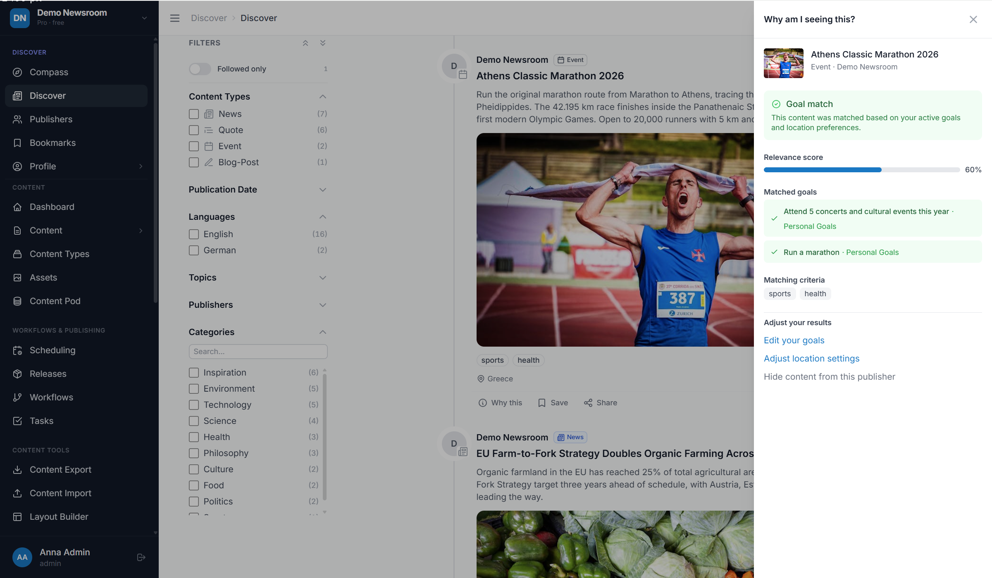Screen dimensions: 992x578
Task: Click the Share icon on marathon post
Action: pyautogui.click(x=588, y=403)
